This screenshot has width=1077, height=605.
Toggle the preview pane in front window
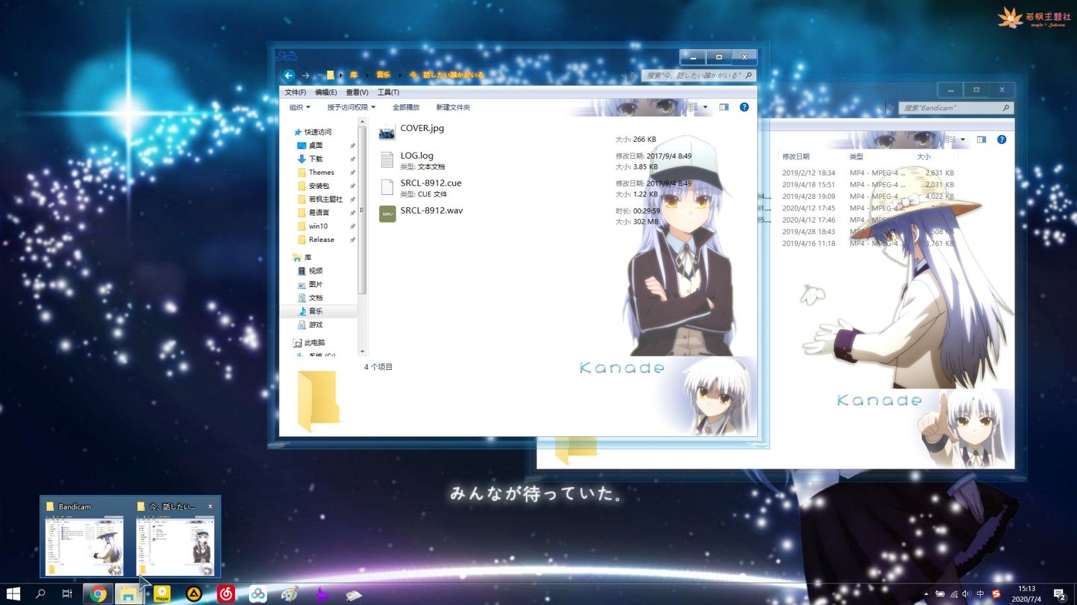(724, 107)
